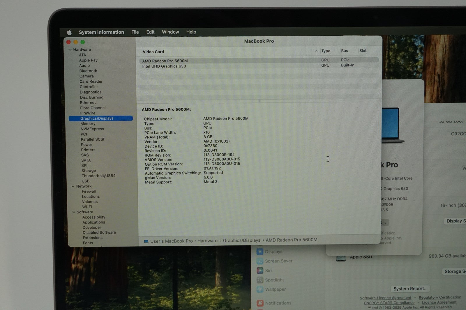The image size is (466, 310).
Task: Open the Regulatory Certification link
Action: coord(440,297)
